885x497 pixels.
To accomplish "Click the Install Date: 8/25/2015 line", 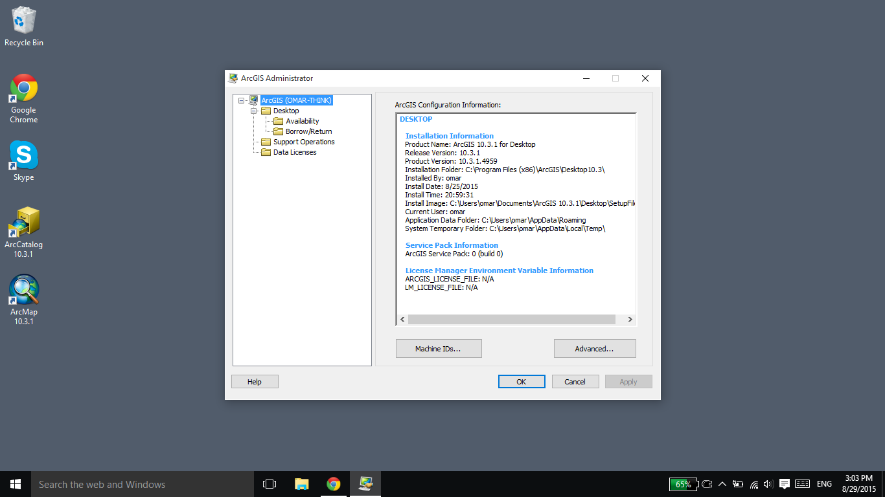I will [x=441, y=186].
